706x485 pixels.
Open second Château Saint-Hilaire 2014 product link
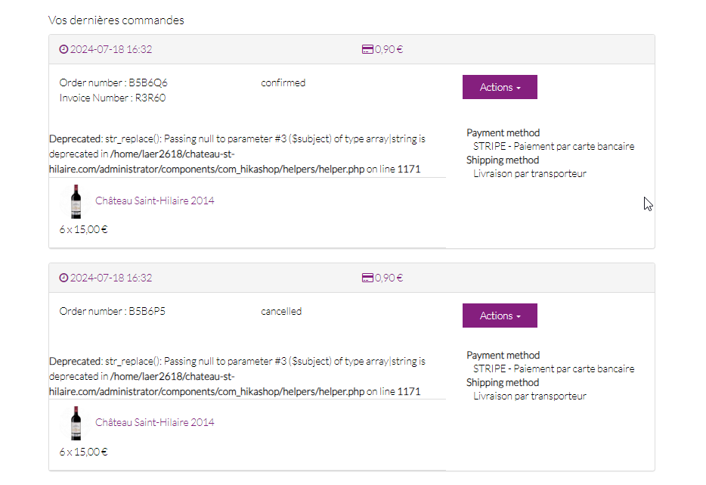(154, 422)
